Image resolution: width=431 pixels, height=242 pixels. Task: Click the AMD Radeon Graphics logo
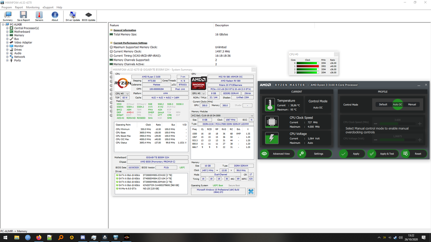[x=198, y=83]
